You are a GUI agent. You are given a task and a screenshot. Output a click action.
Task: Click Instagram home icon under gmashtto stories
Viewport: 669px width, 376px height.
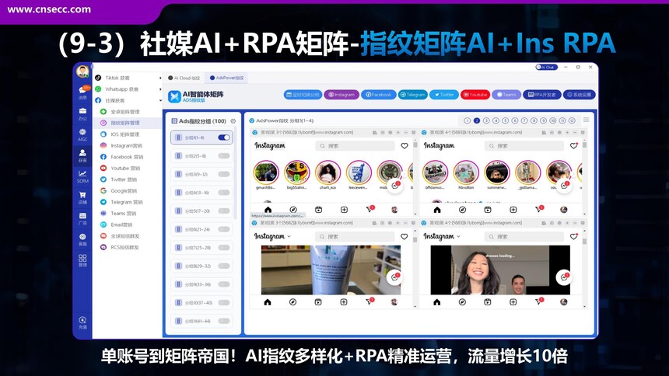click(268, 210)
